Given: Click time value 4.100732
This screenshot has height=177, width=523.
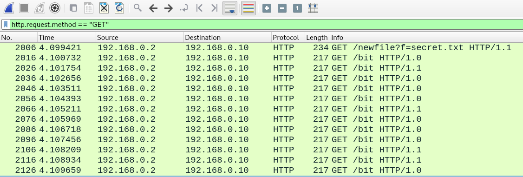Looking at the screenshot, I should coord(60,58).
